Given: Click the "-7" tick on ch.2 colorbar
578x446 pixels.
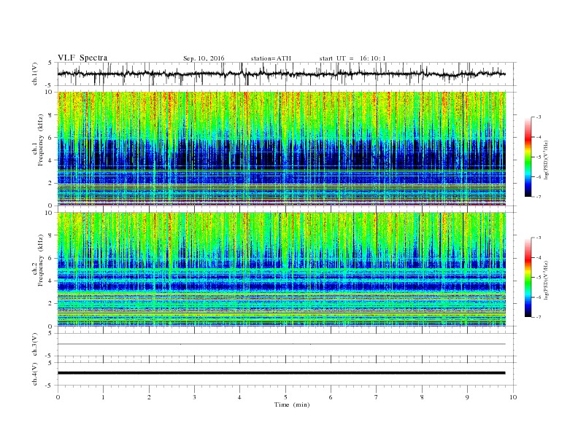Looking at the screenshot, I should 538,317.
